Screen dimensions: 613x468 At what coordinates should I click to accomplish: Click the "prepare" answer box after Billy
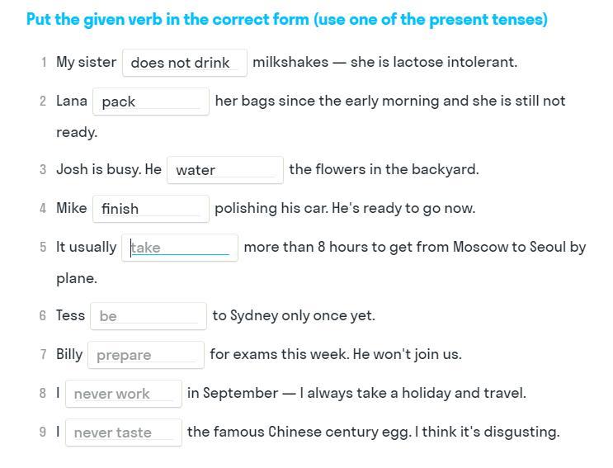(145, 355)
